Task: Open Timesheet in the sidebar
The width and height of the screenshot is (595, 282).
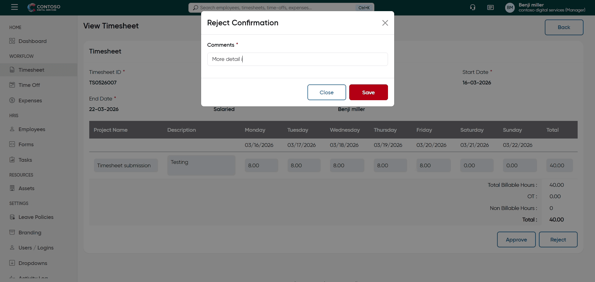Action: click(31, 70)
